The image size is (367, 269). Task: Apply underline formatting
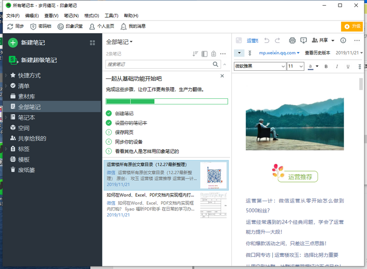(x=348, y=66)
